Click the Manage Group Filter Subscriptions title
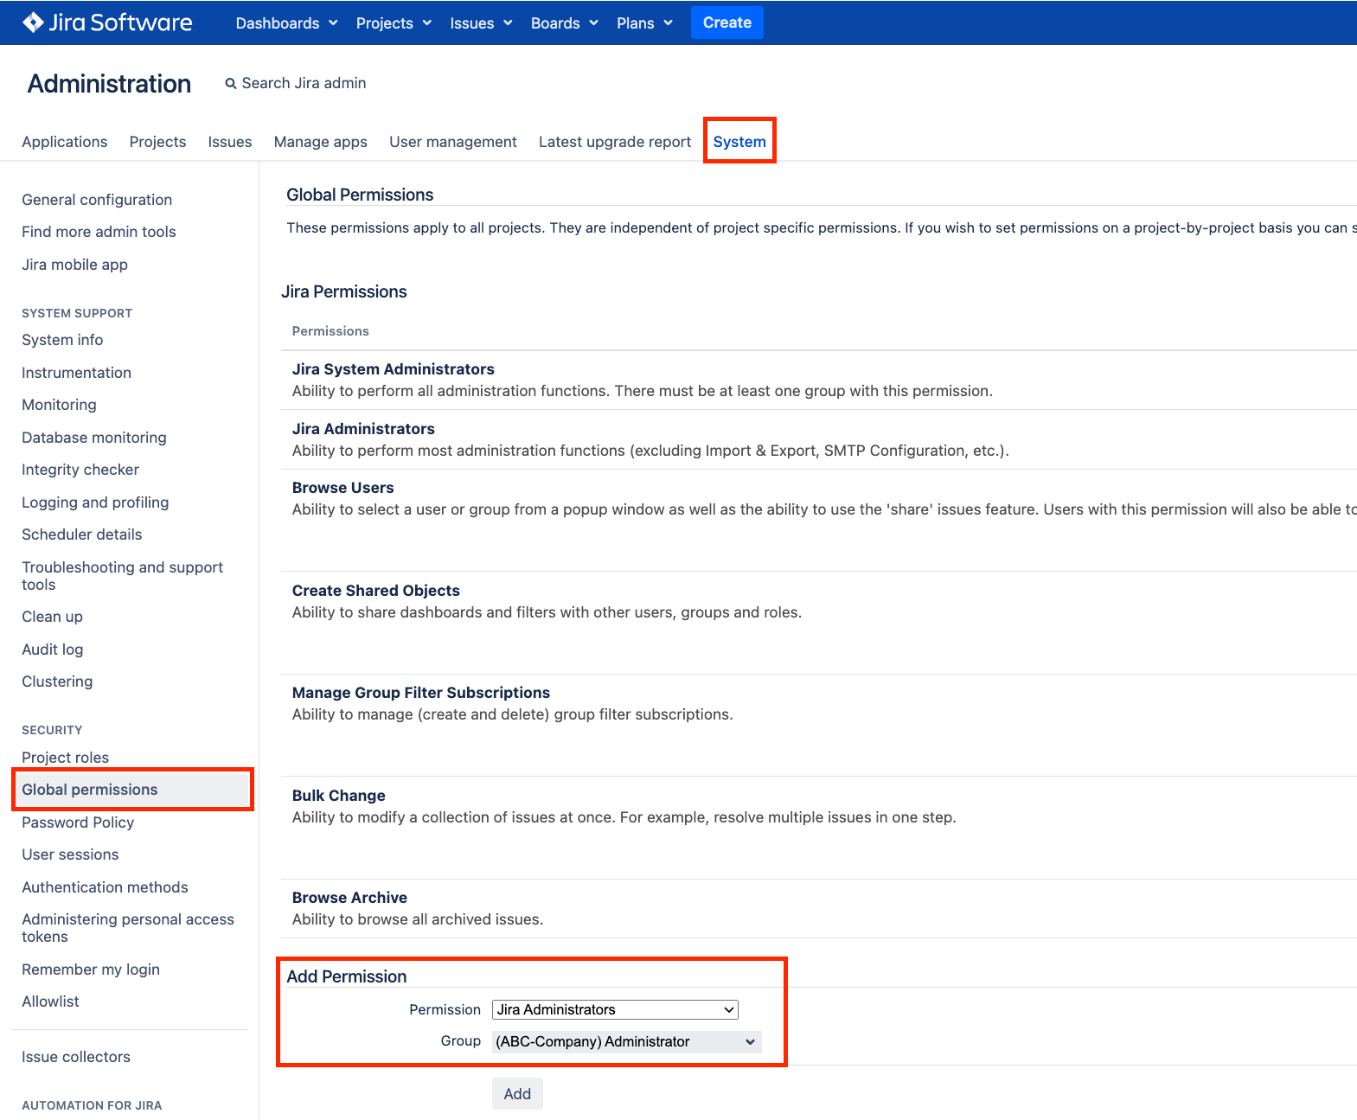This screenshot has width=1357, height=1120. click(421, 693)
